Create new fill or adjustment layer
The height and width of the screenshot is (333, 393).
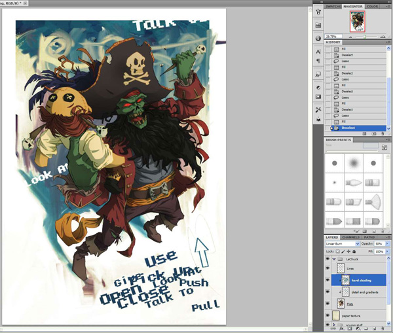pyautogui.click(x=358, y=328)
